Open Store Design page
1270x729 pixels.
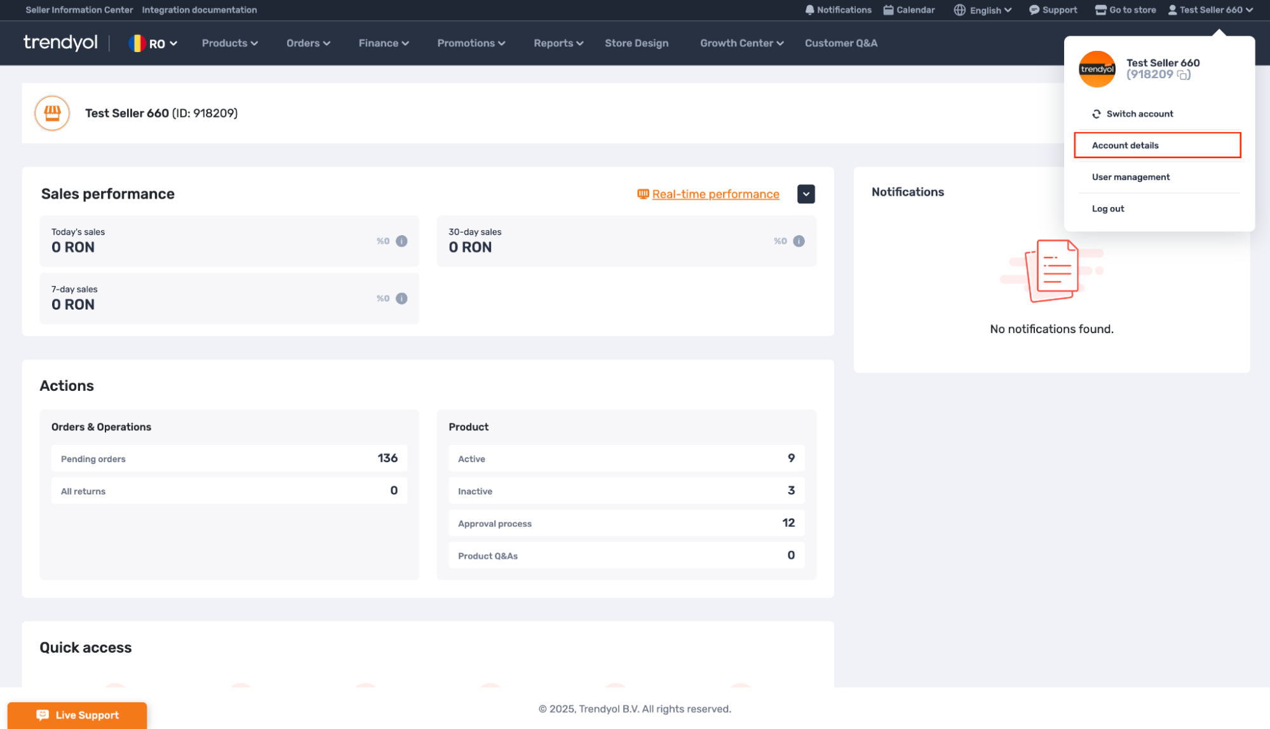pos(636,43)
